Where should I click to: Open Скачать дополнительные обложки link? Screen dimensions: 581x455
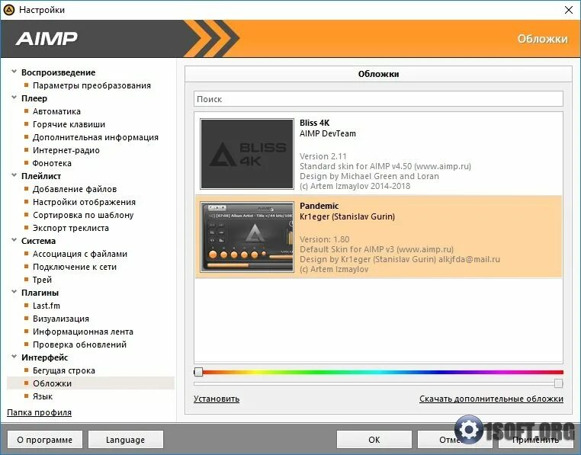pos(491,399)
